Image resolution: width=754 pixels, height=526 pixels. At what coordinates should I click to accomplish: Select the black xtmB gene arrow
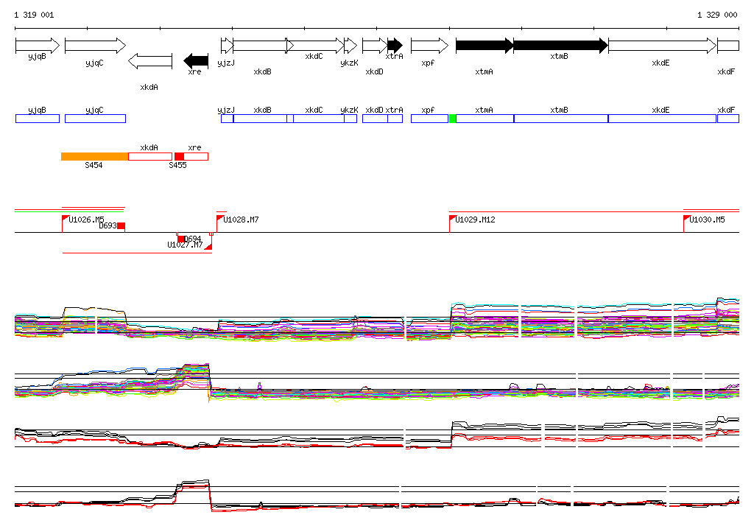pyautogui.click(x=560, y=46)
